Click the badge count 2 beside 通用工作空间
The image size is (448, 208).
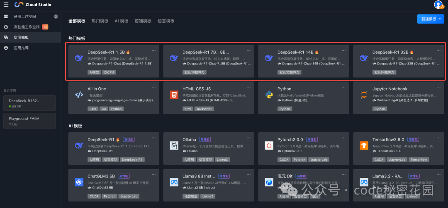(56, 17)
